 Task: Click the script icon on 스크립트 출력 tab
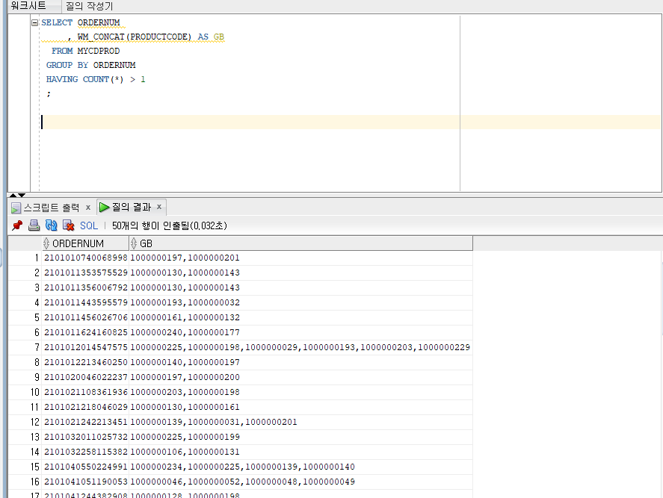[x=16, y=207]
